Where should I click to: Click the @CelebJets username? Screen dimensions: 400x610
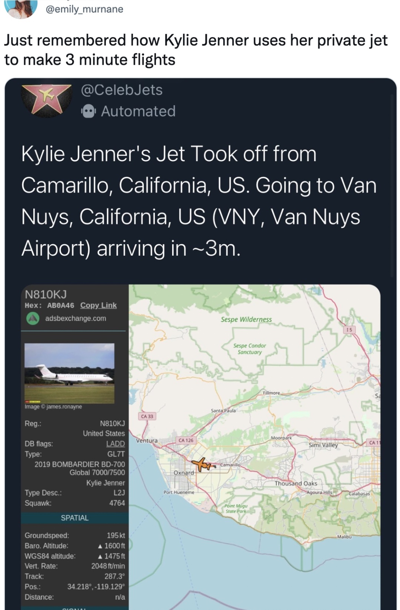(122, 90)
